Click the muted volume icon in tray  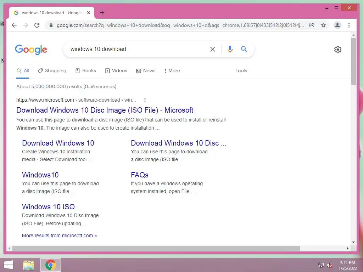[329, 265]
